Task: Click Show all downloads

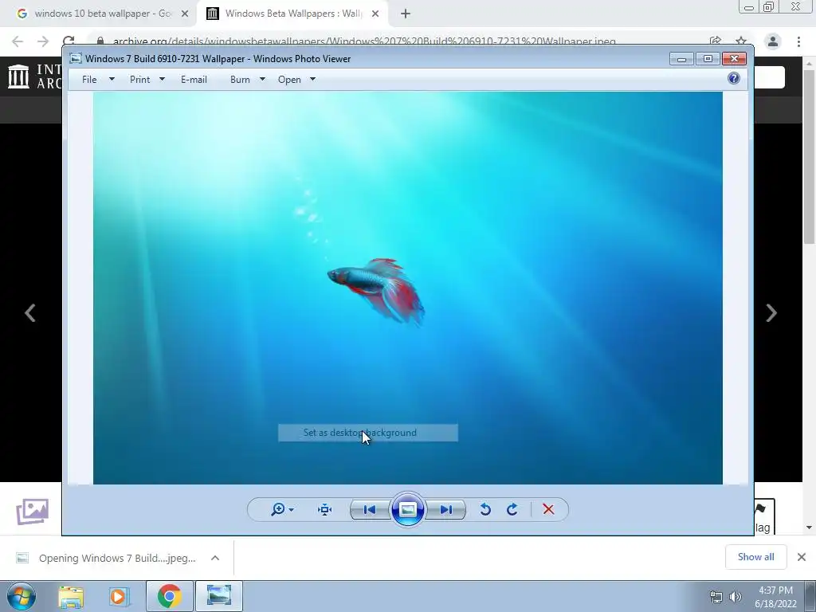Action: tap(756, 557)
